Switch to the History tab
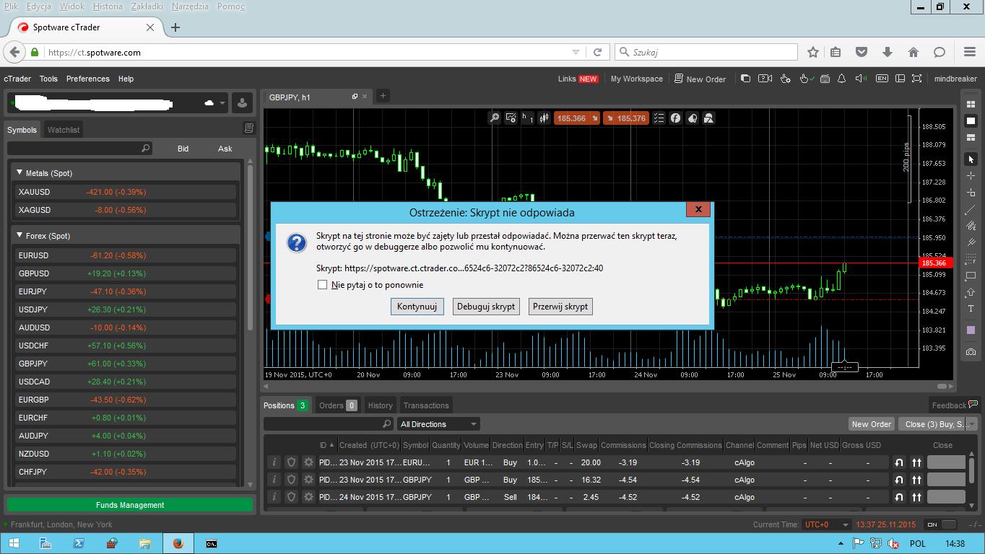985x554 pixels. click(380, 405)
